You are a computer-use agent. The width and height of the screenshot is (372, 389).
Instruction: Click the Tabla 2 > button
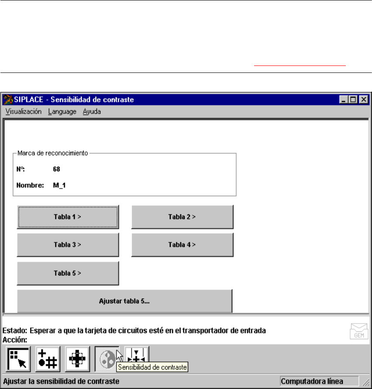182,217
